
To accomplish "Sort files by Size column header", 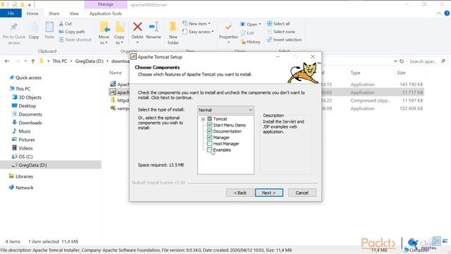I will tap(401, 73).
